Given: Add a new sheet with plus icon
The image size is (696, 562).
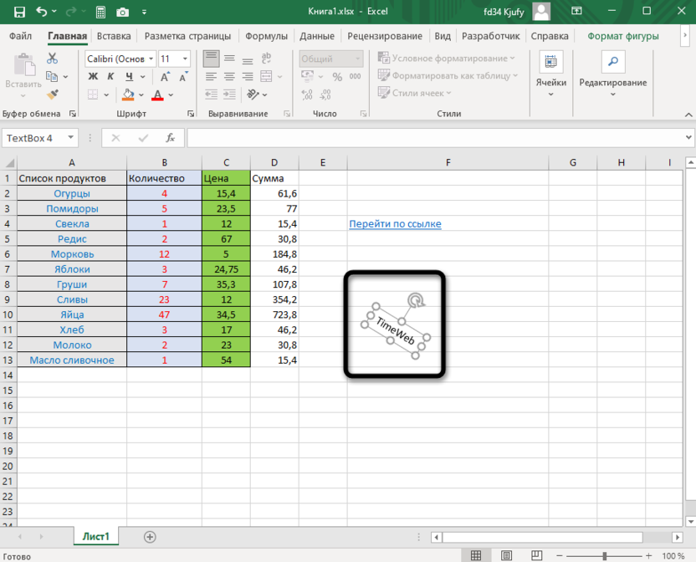Looking at the screenshot, I should tap(150, 536).
